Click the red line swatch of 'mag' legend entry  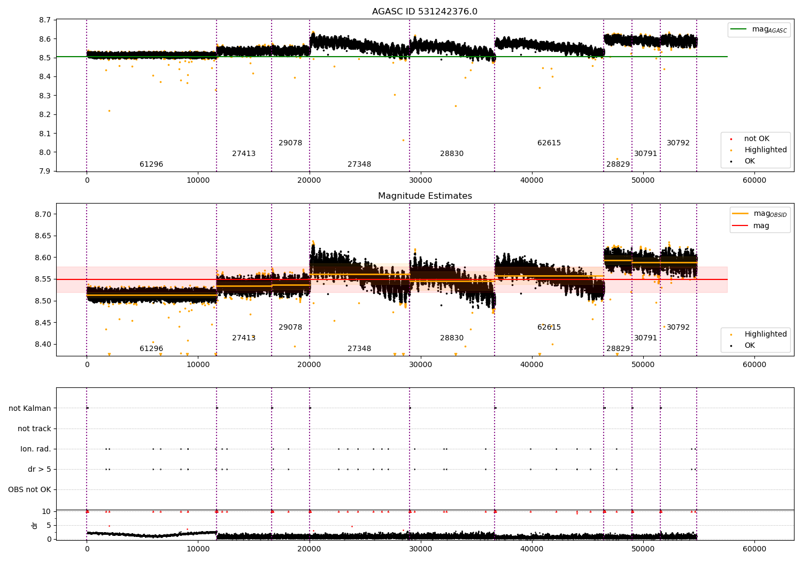coord(740,225)
